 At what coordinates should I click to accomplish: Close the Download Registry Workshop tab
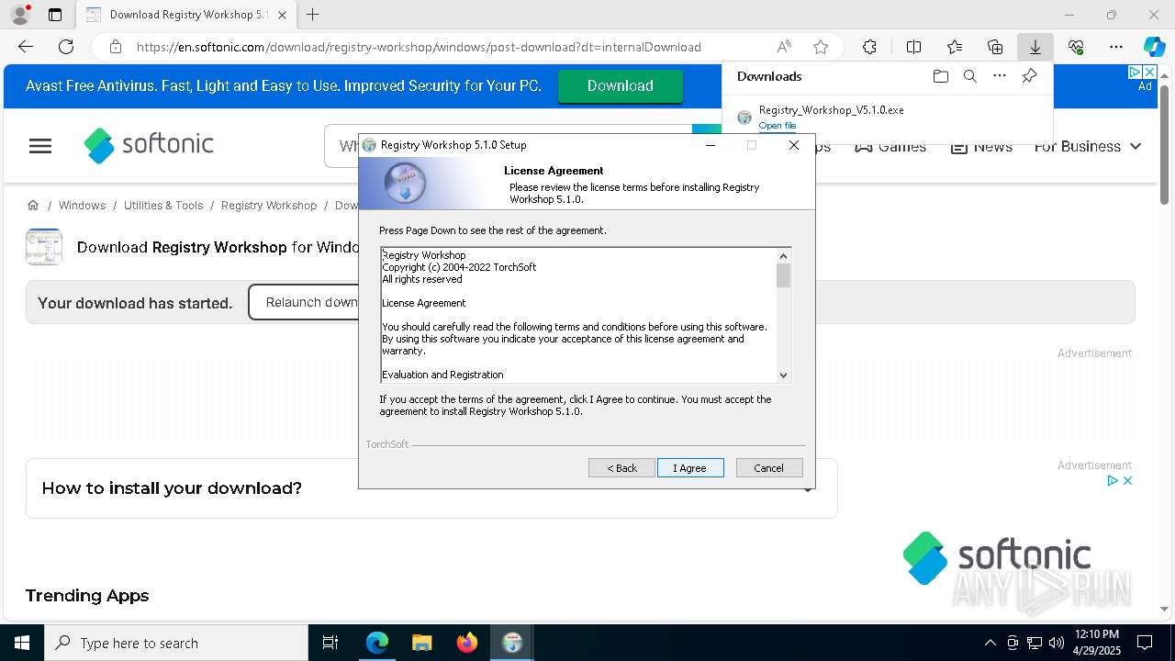click(x=282, y=15)
